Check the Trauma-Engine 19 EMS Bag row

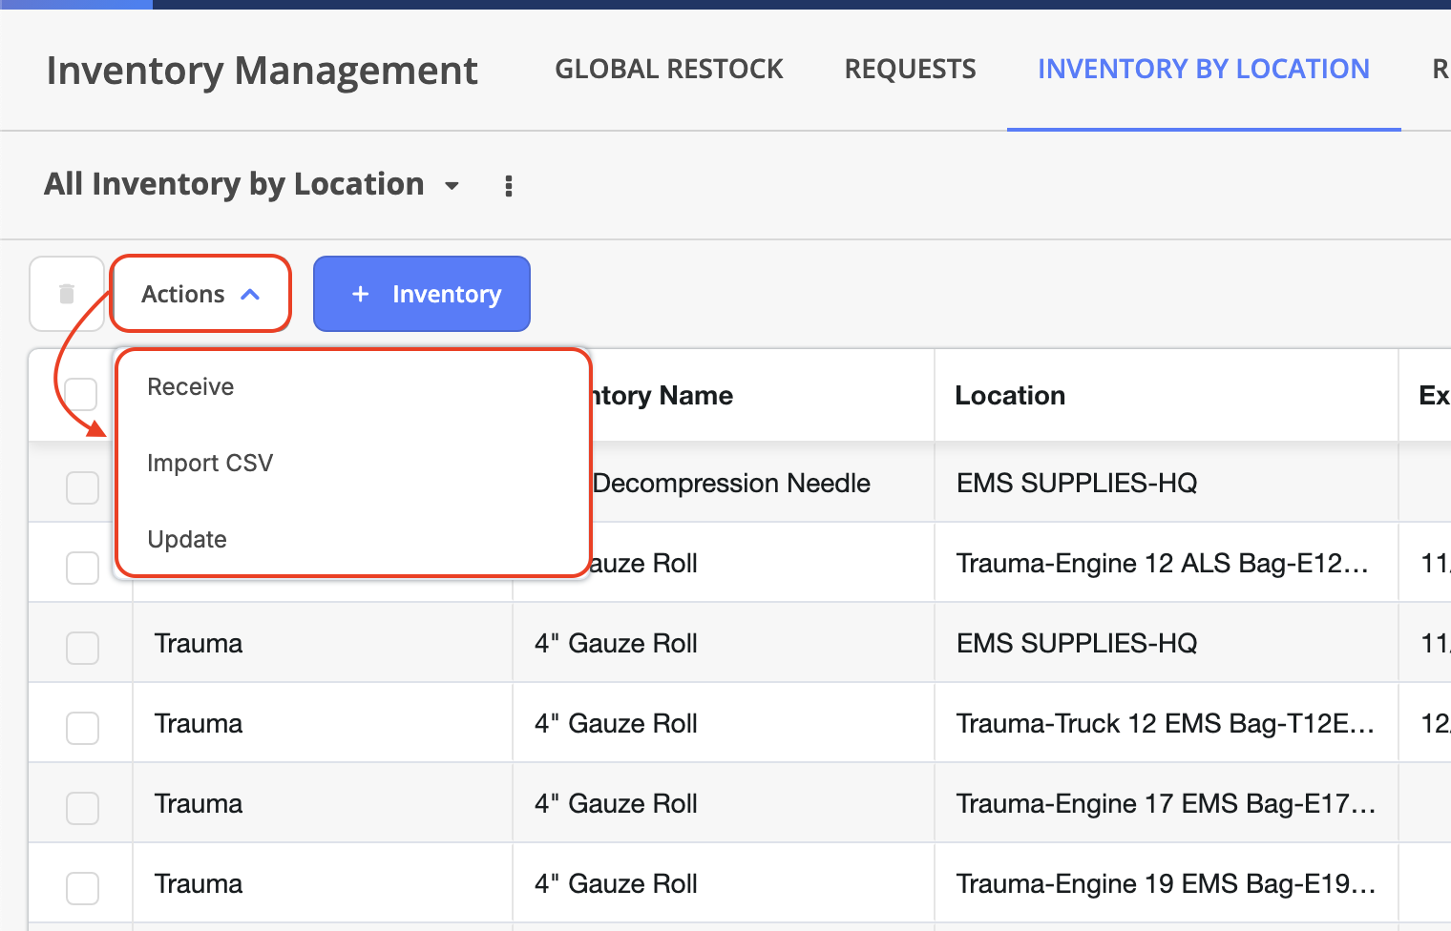(82, 888)
